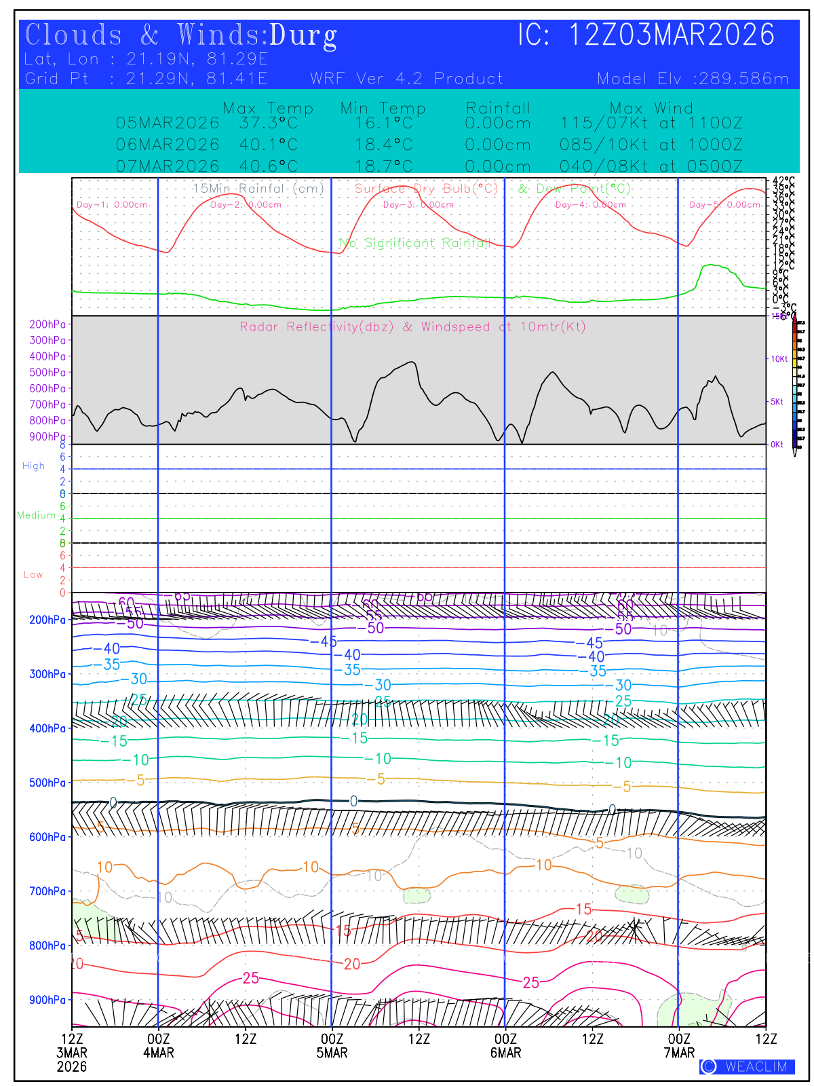The width and height of the screenshot is (814, 1086).
Task: Click the Low cloud level label
Action: (x=33, y=574)
